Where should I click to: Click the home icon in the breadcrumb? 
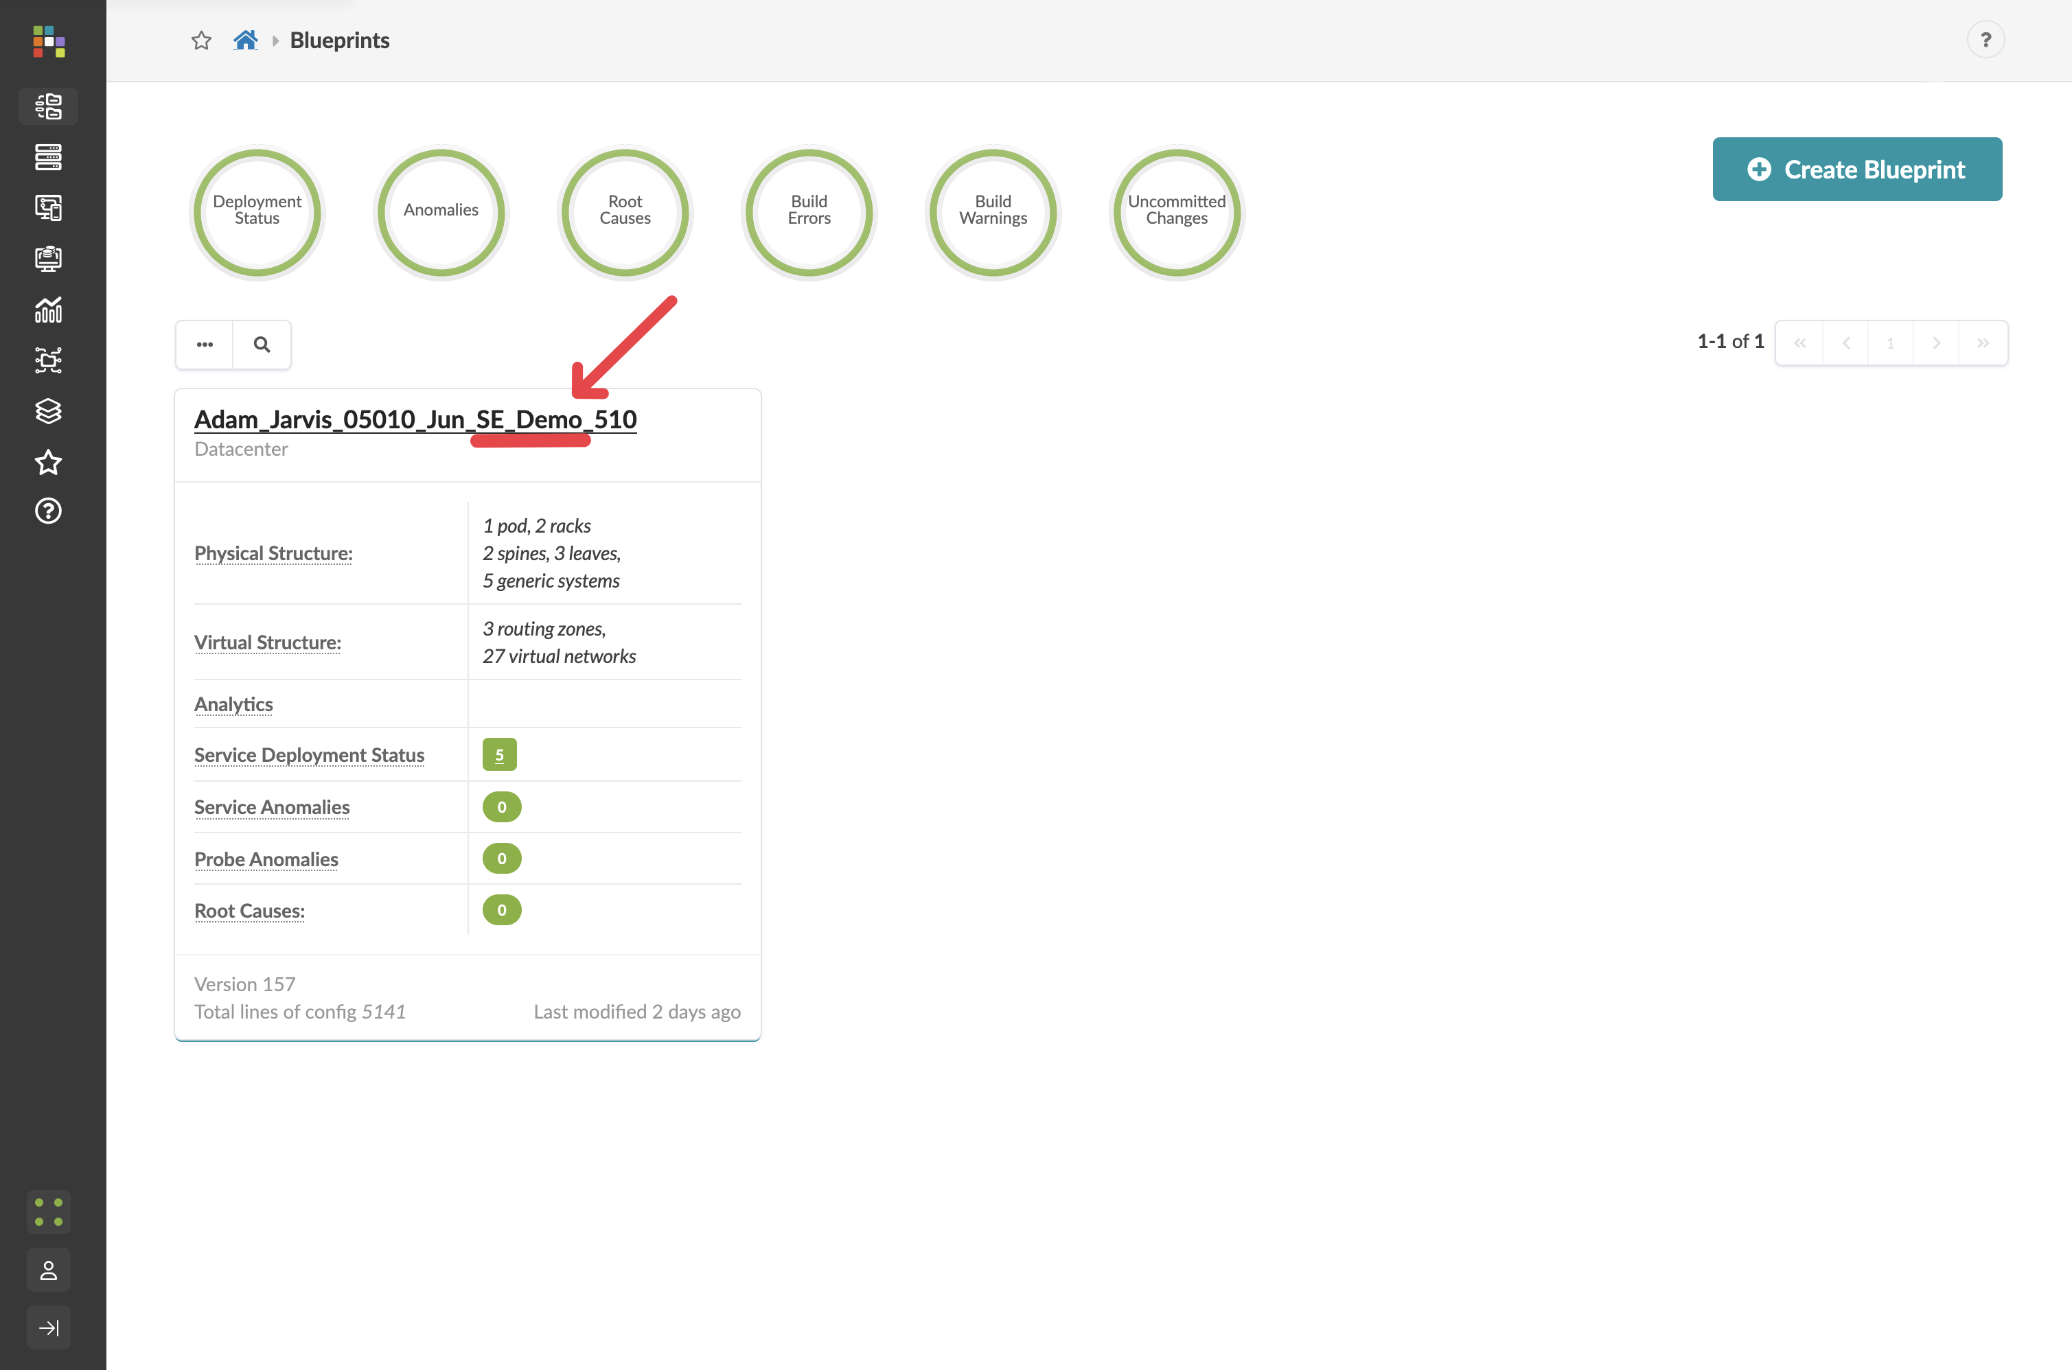(244, 38)
